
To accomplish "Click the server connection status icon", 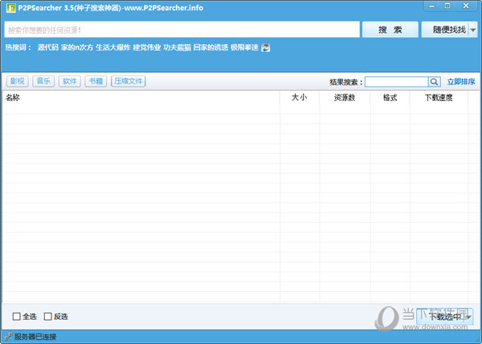I will [8, 337].
